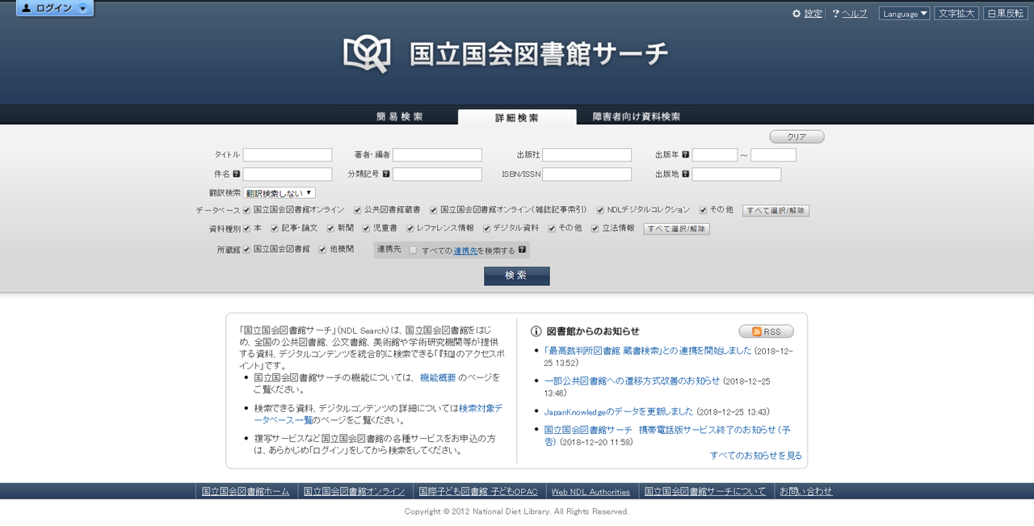
Task: Toggle the 児童書 checkbox
Action: [x=366, y=229]
